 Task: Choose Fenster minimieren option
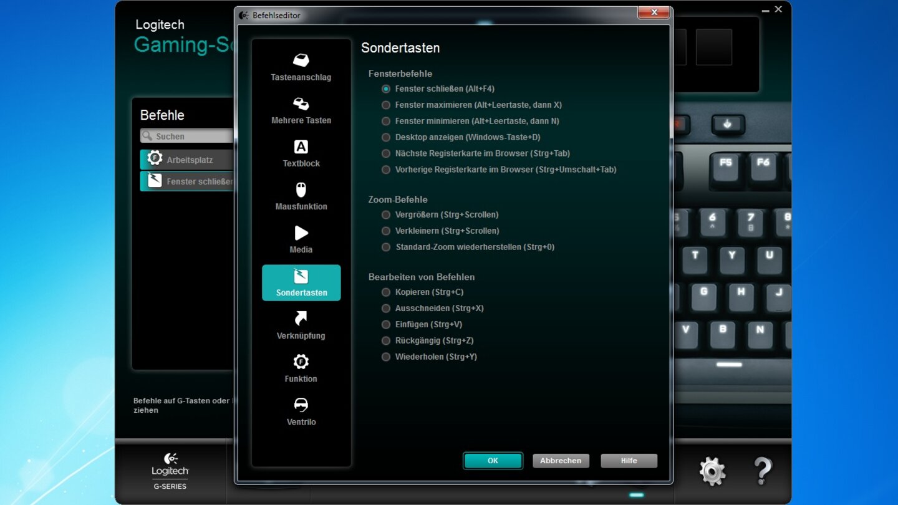[470, 121]
